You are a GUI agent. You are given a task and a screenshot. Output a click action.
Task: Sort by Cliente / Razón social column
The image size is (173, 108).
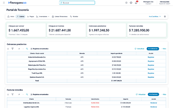click(x=37, y=53)
